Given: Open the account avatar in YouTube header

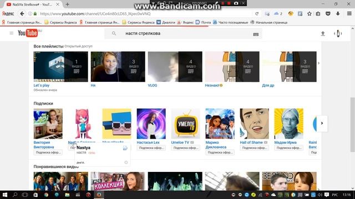Looking at the screenshot, I should pyautogui.click(x=338, y=34).
